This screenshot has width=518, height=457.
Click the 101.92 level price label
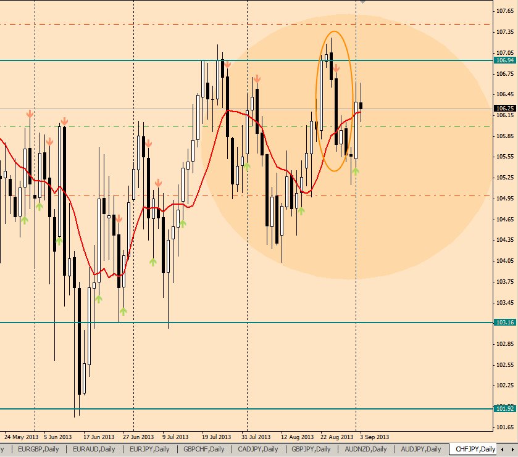click(x=505, y=408)
